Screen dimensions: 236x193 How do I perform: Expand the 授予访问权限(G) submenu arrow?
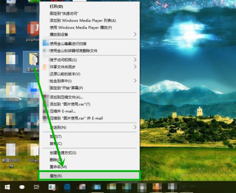pyautogui.click(x=135, y=59)
